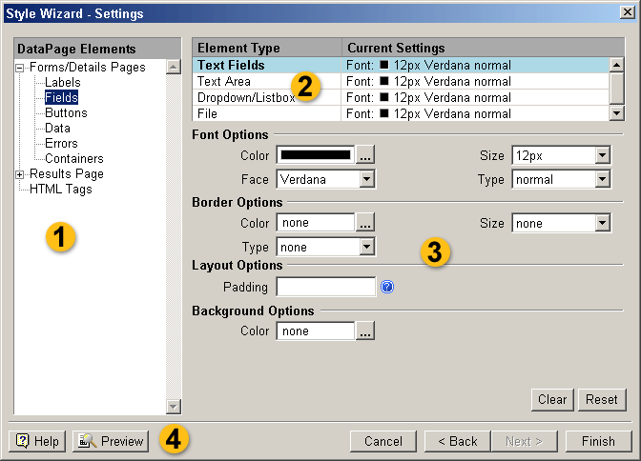Choose the Dropdown/Listbox element type row
The width and height of the screenshot is (641, 461).
pos(401,97)
